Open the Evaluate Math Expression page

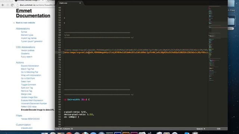click(x=32, y=100)
